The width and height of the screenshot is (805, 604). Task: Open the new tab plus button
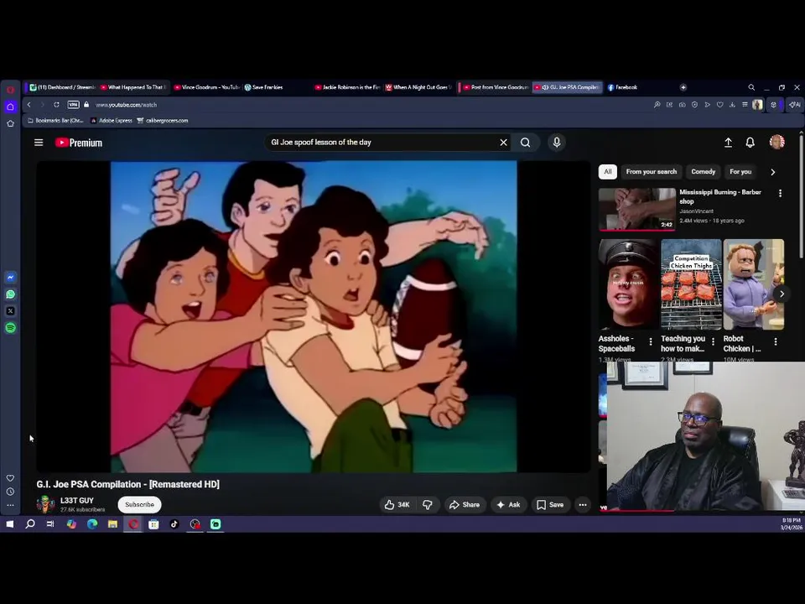pos(683,87)
